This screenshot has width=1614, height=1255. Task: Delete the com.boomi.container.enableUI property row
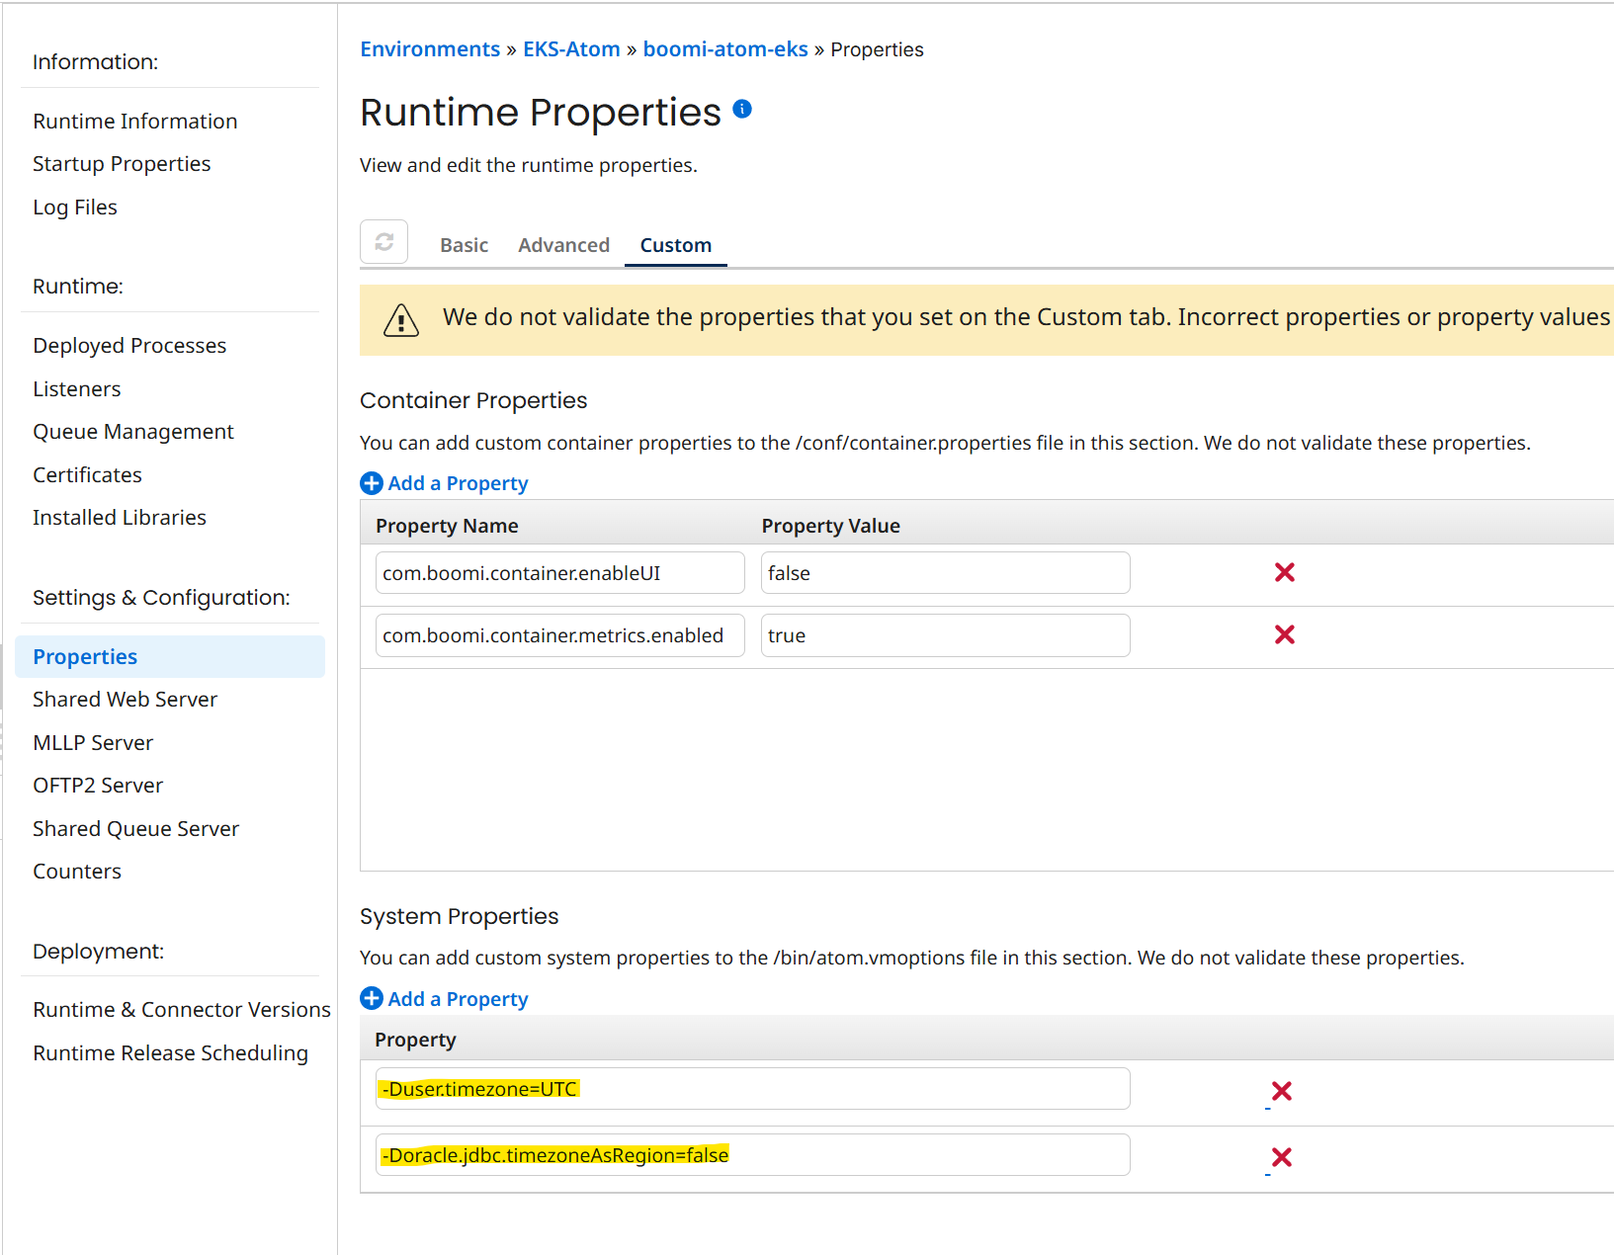pyautogui.click(x=1284, y=573)
